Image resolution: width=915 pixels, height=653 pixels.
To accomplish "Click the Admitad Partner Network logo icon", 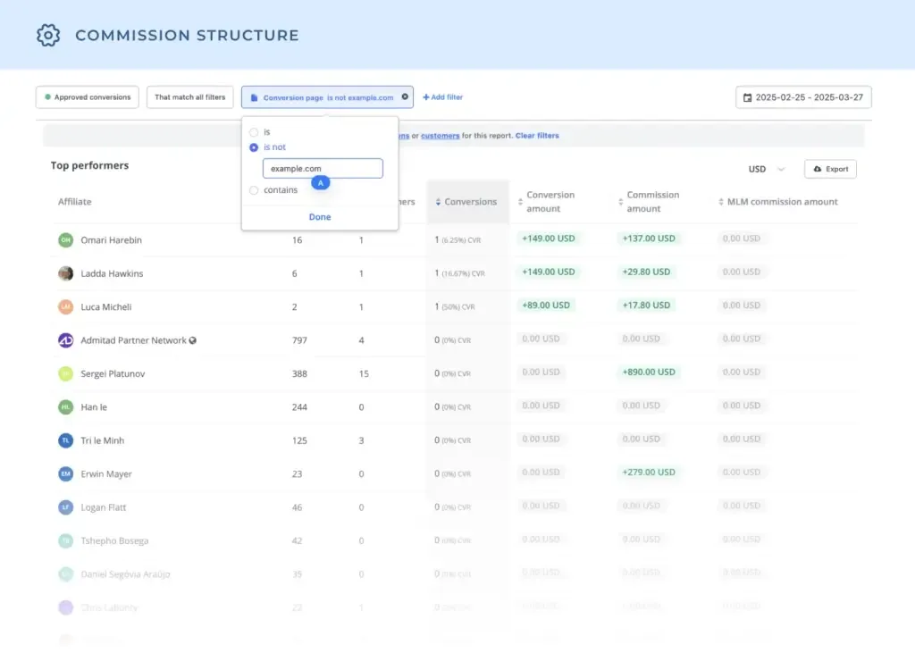I will (66, 340).
